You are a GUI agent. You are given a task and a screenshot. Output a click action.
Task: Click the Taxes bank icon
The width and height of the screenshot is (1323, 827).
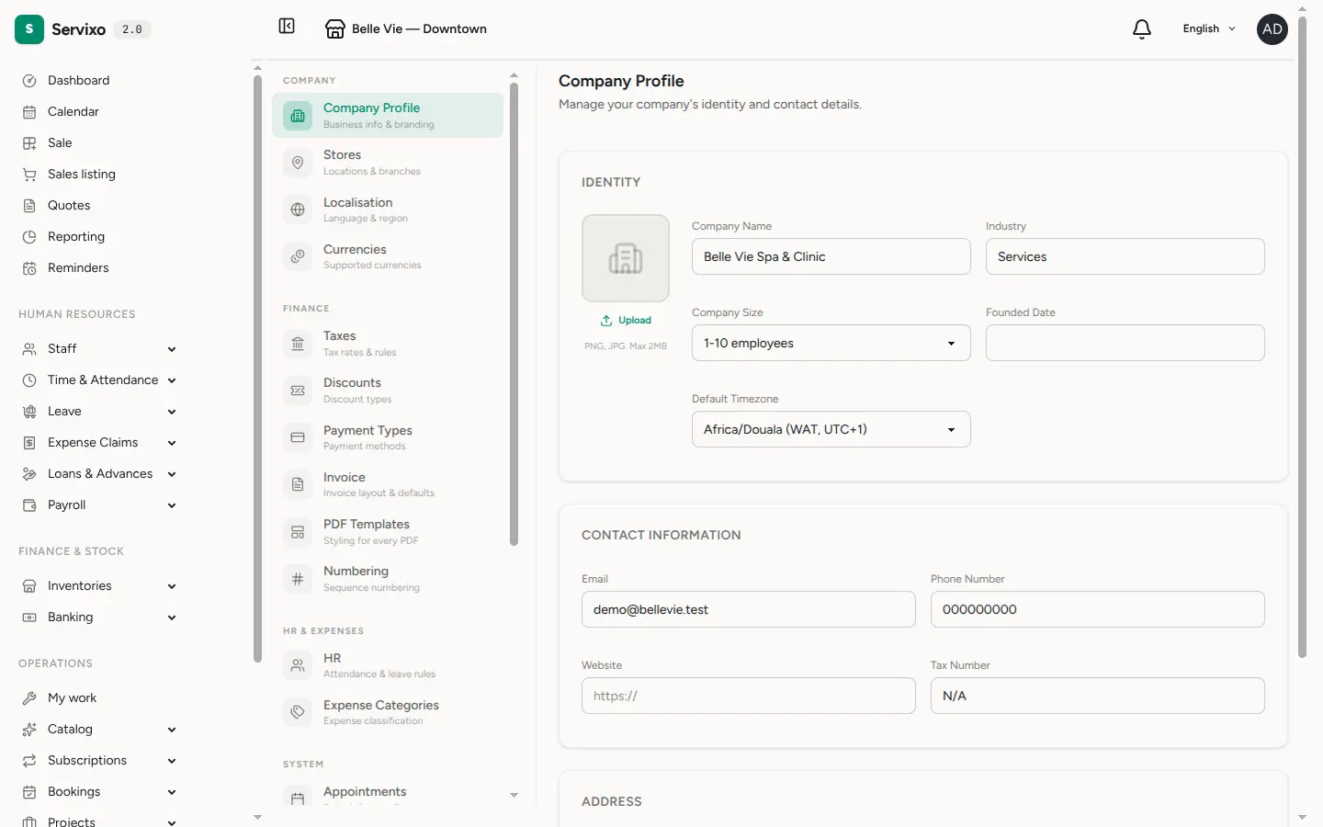pos(298,344)
